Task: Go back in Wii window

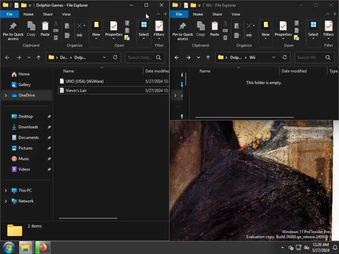Action: click(177, 58)
